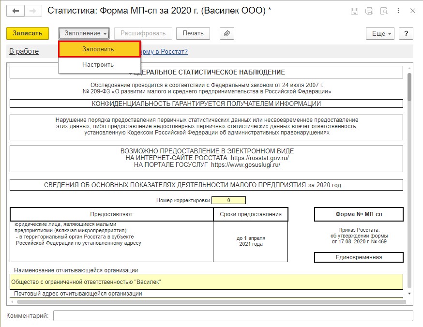Click the Расшифровать button
Viewport: 423px width, 327px height.
coord(143,33)
